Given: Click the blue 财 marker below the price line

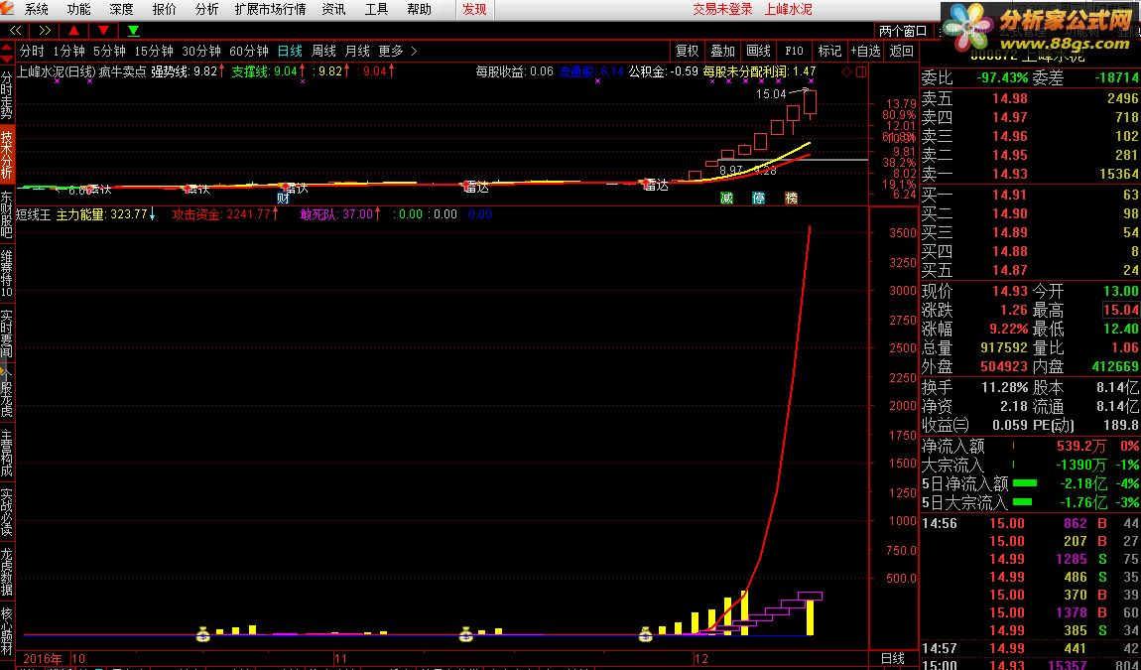Looking at the screenshot, I should (283, 199).
